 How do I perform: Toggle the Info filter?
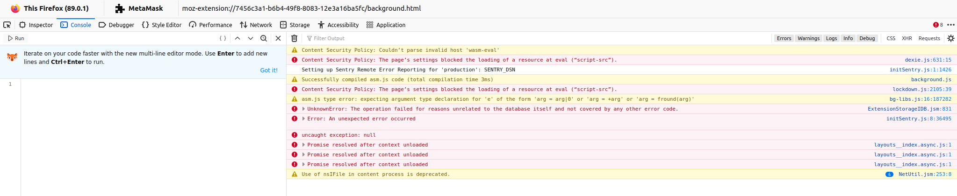point(848,38)
